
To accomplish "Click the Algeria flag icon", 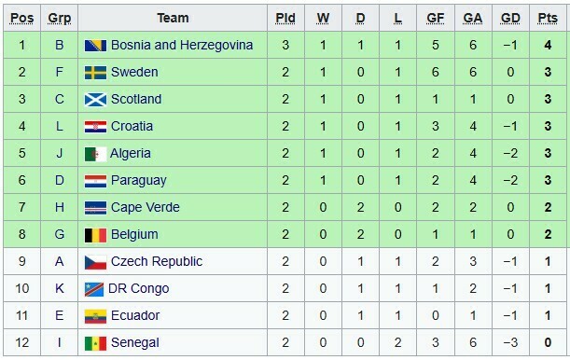I will click(x=95, y=154).
